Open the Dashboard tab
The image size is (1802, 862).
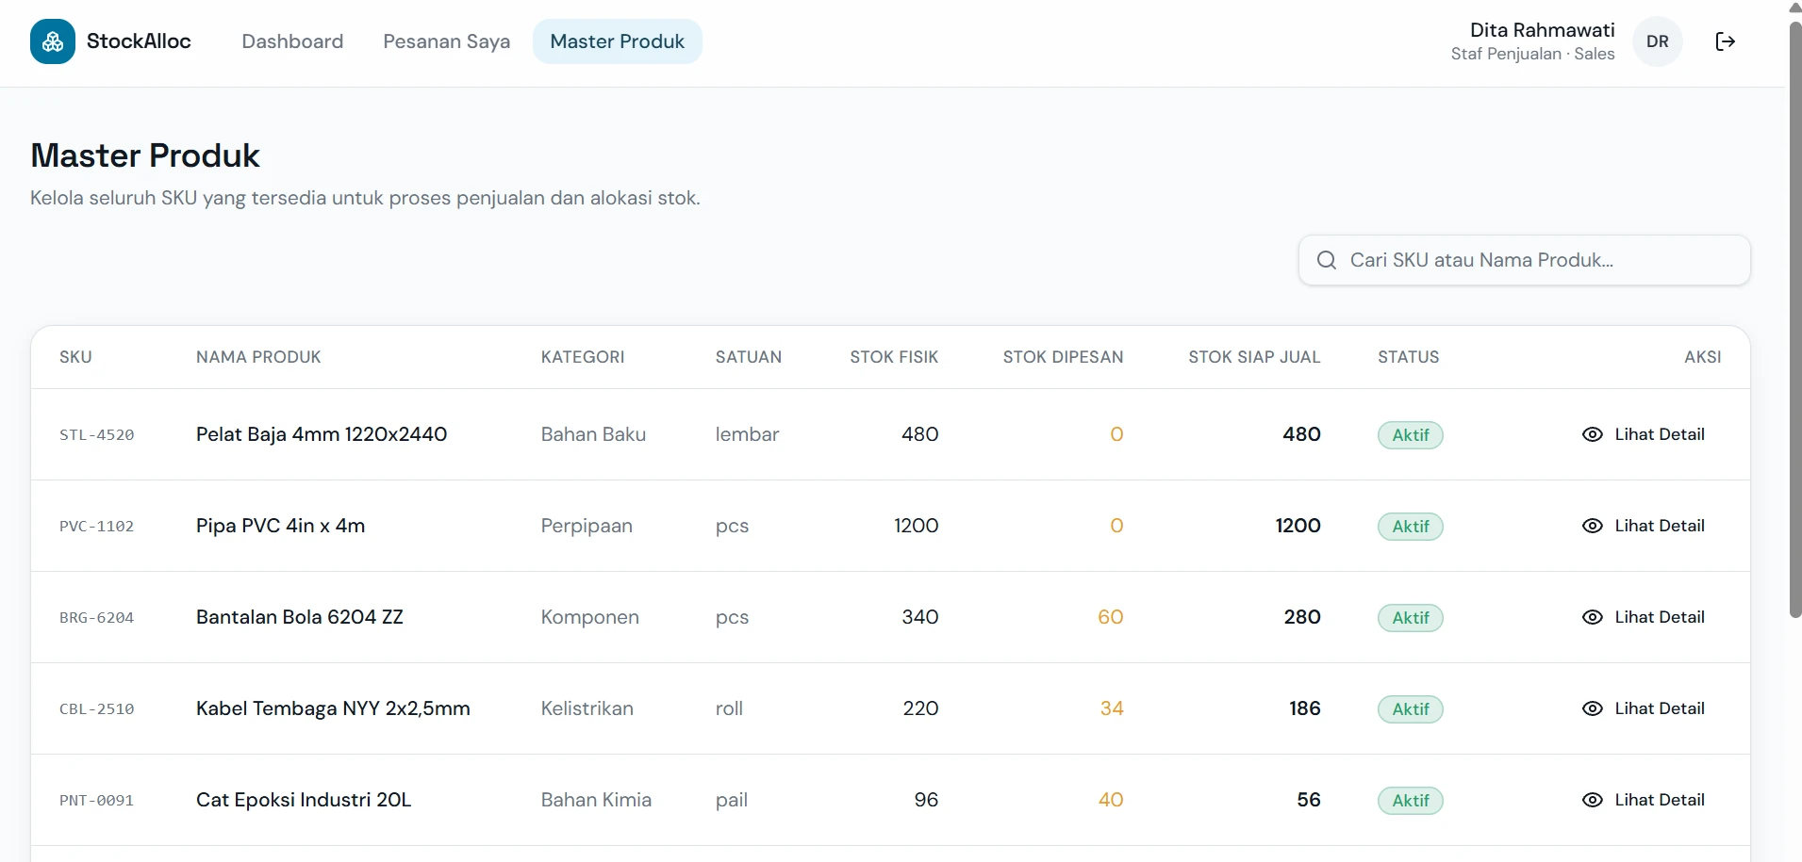pos(292,41)
